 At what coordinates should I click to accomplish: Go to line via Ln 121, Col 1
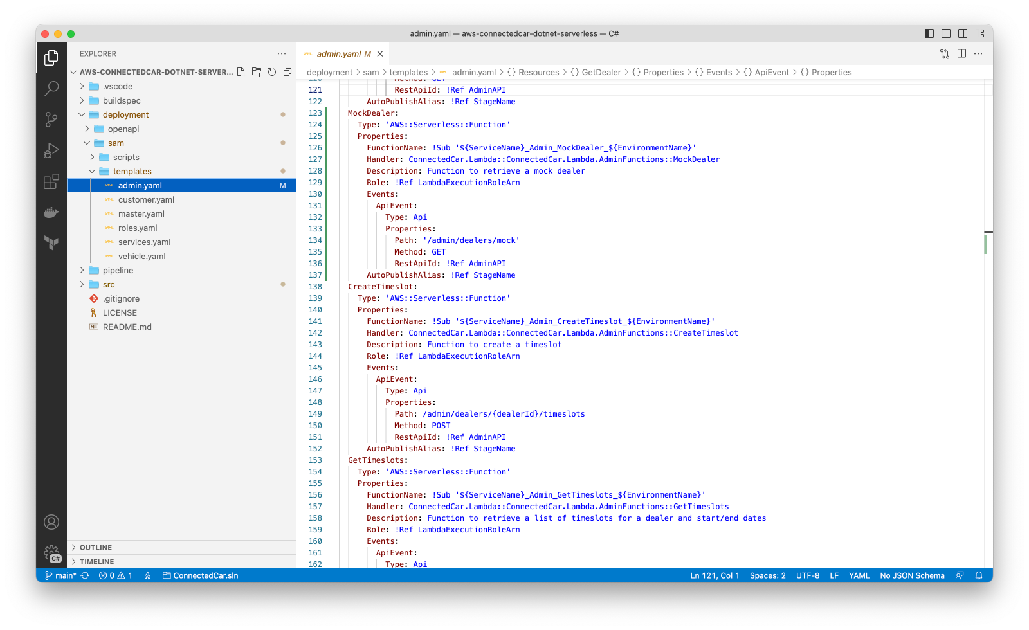[x=715, y=575]
